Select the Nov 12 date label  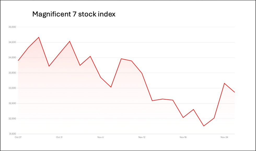pos(142,137)
